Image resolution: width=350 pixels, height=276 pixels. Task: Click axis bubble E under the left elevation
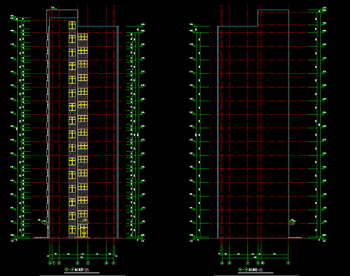click(x=59, y=263)
